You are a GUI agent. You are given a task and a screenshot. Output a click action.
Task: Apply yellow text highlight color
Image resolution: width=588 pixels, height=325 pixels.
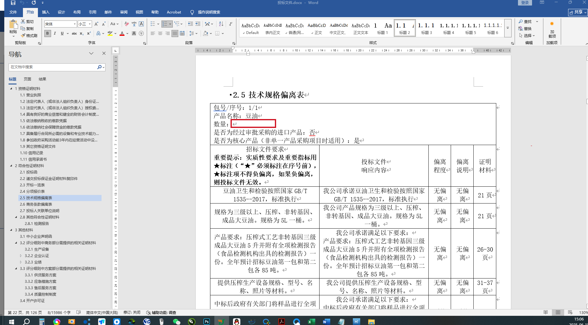[x=110, y=33]
